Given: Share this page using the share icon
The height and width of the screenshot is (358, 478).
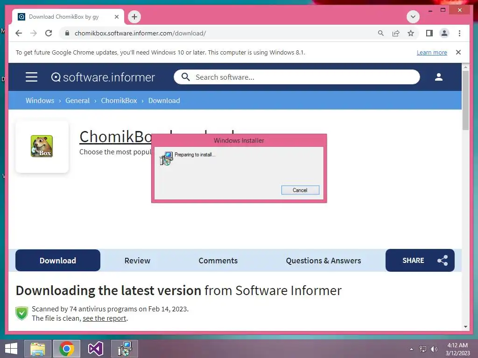Looking at the screenshot, I should (x=396, y=33).
